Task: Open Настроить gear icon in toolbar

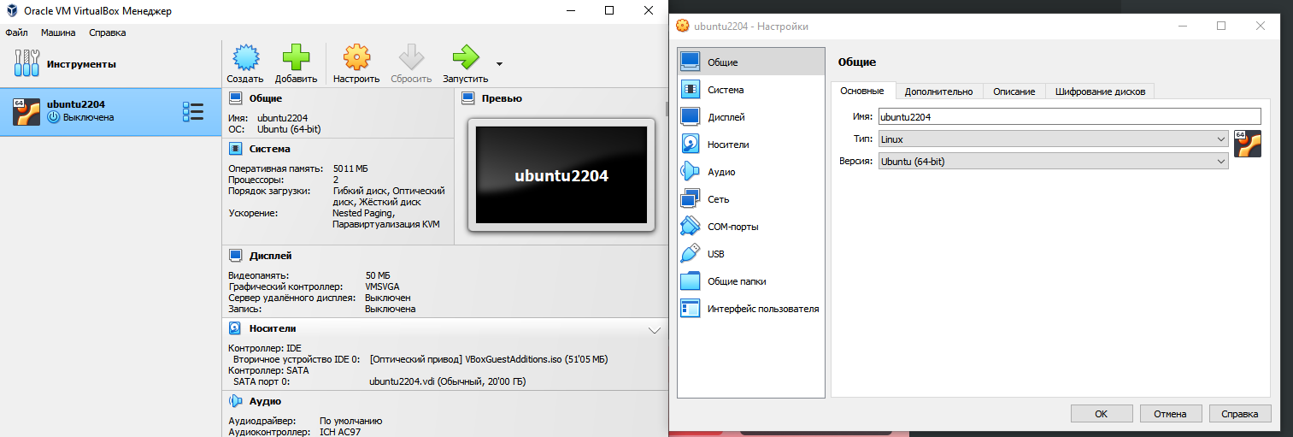Action: 356,57
